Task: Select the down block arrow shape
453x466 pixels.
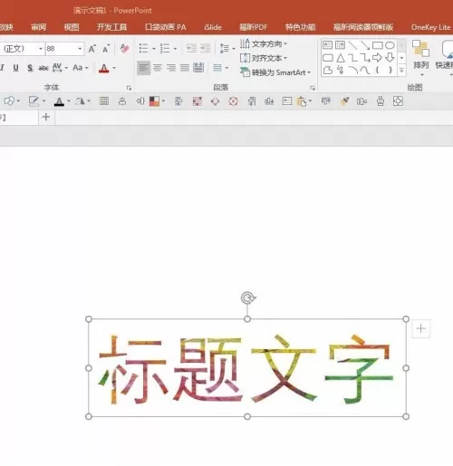Action: coord(390,57)
